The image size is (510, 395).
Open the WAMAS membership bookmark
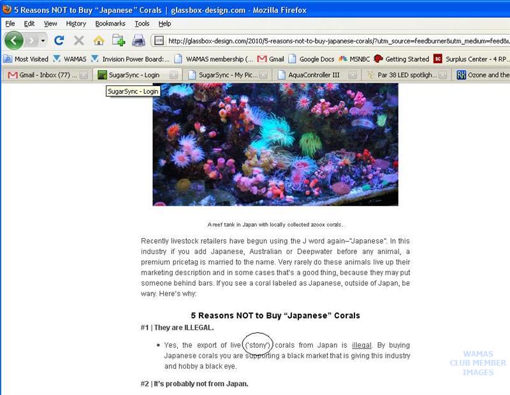click(214, 59)
